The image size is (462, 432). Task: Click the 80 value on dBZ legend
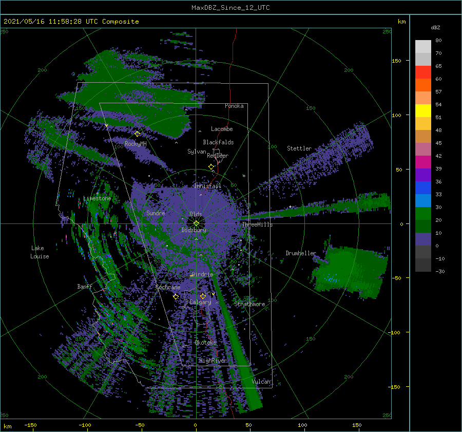(438, 41)
